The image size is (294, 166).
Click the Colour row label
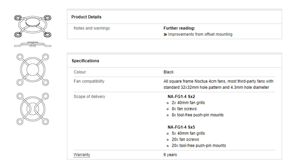(x=80, y=72)
